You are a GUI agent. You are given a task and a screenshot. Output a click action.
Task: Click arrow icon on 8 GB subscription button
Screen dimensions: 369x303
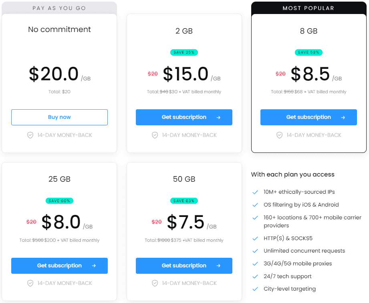point(343,118)
